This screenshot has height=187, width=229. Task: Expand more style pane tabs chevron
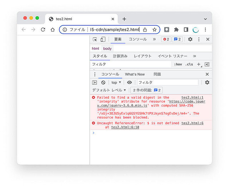pyautogui.click(x=195, y=56)
